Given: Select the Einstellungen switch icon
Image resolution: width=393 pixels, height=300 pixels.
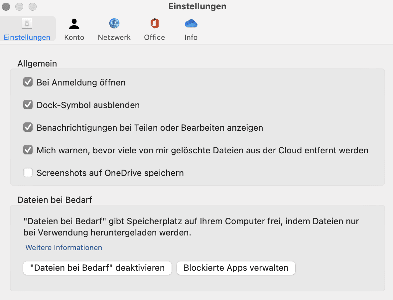Looking at the screenshot, I should tap(27, 24).
